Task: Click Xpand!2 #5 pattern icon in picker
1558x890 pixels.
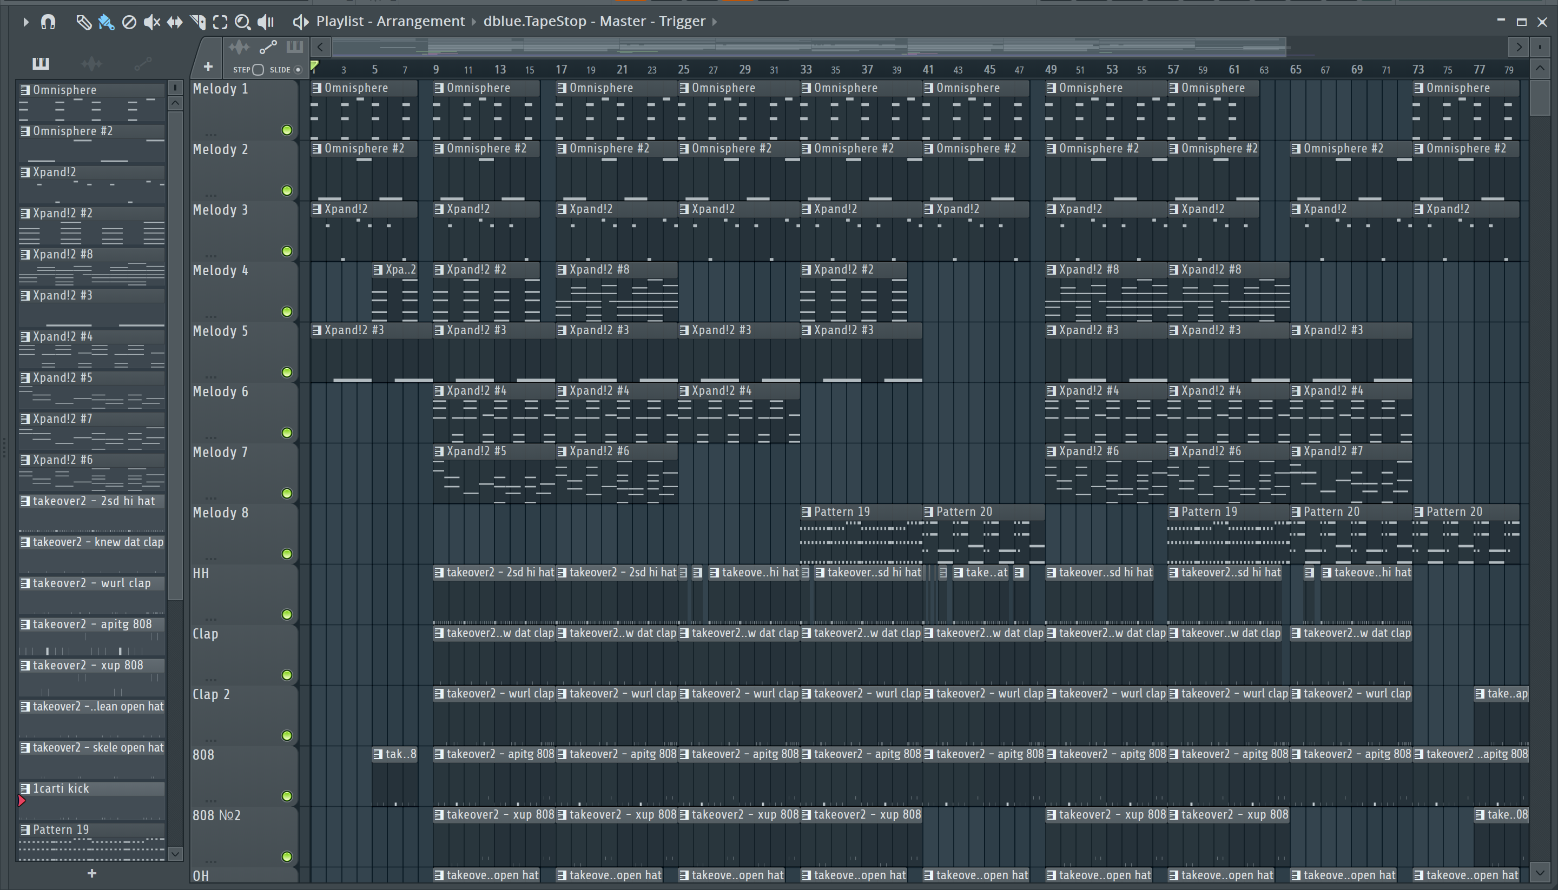Action: 25,378
